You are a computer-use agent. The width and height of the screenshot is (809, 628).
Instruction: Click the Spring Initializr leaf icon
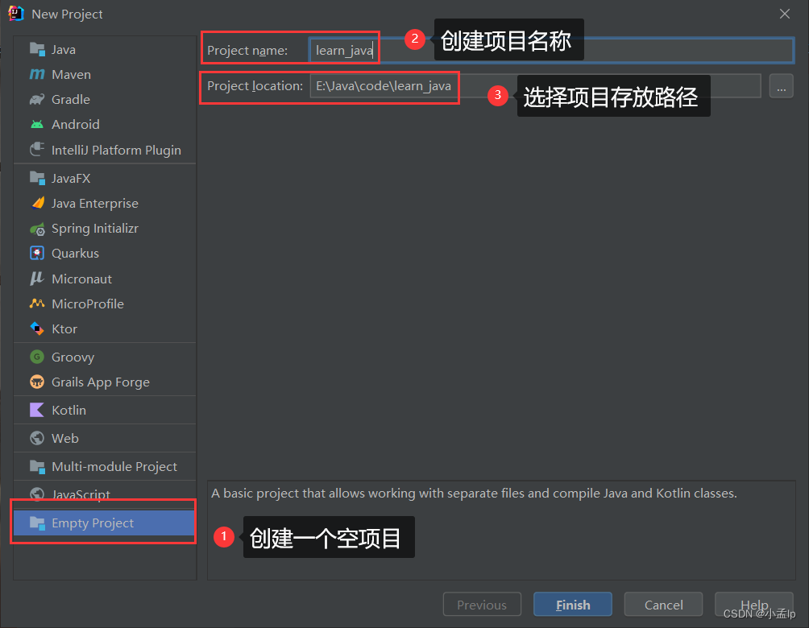click(37, 229)
